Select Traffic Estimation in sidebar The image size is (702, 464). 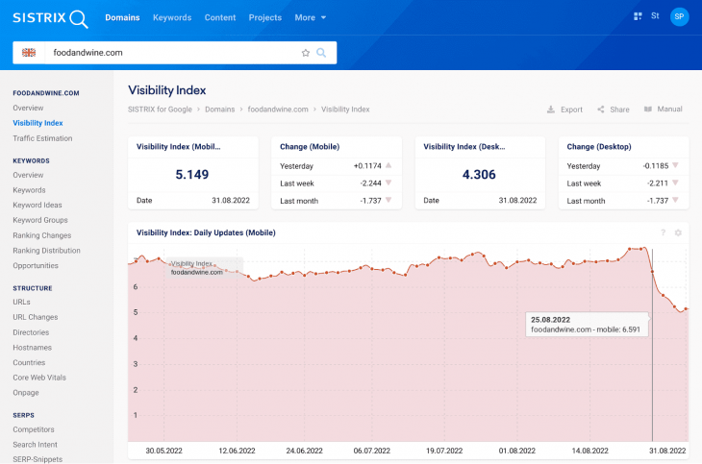[42, 138]
